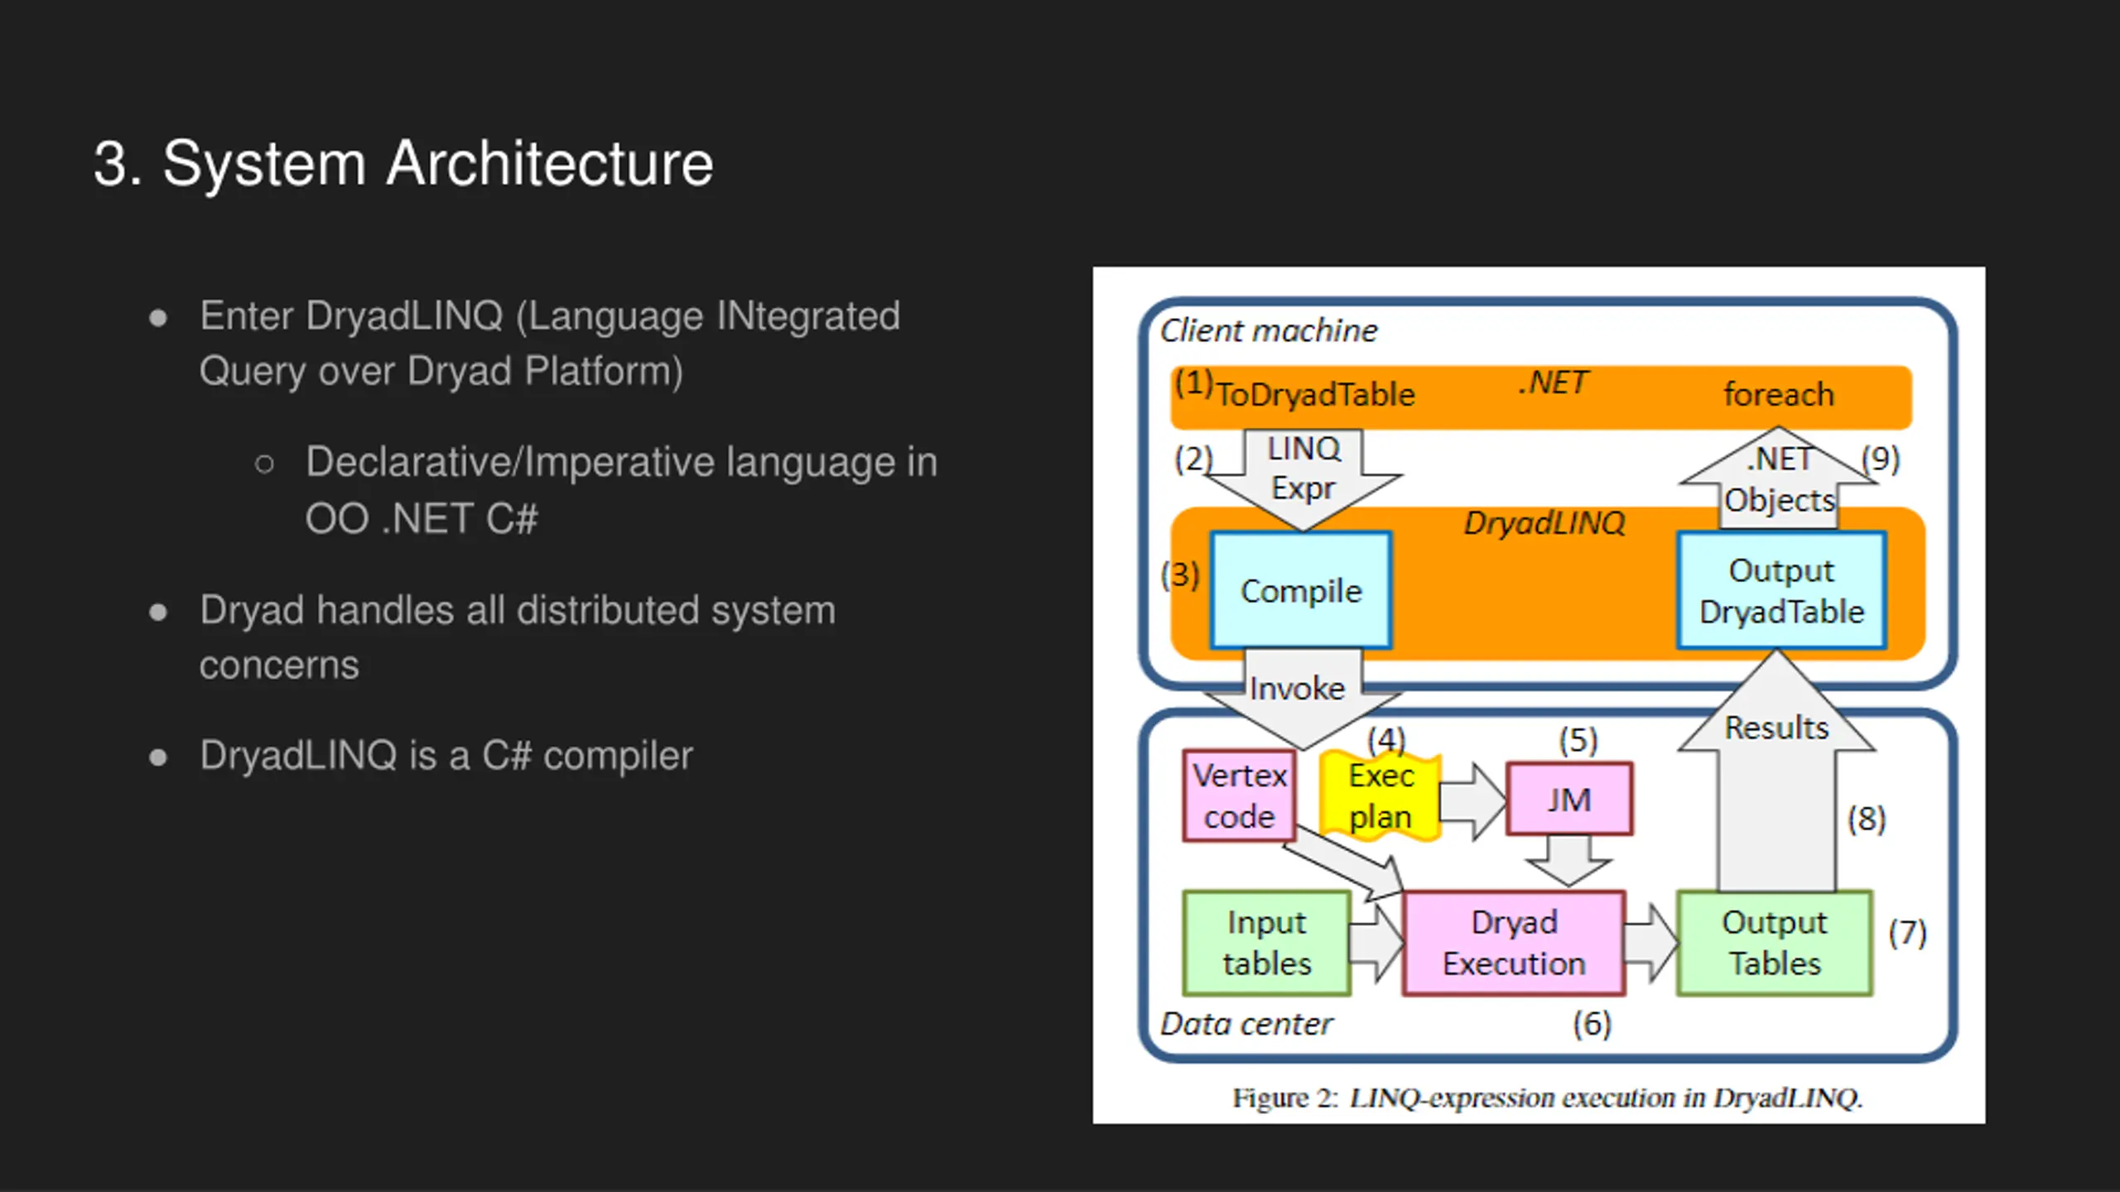Click the 'DryadLINQ is a C# compiler' bullet
This screenshot has height=1192, width=2120.
tap(446, 755)
